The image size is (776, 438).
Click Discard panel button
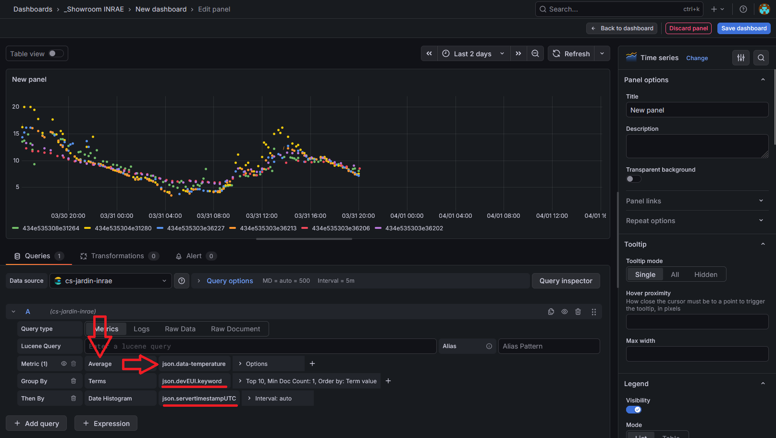pyautogui.click(x=688, y=28)
